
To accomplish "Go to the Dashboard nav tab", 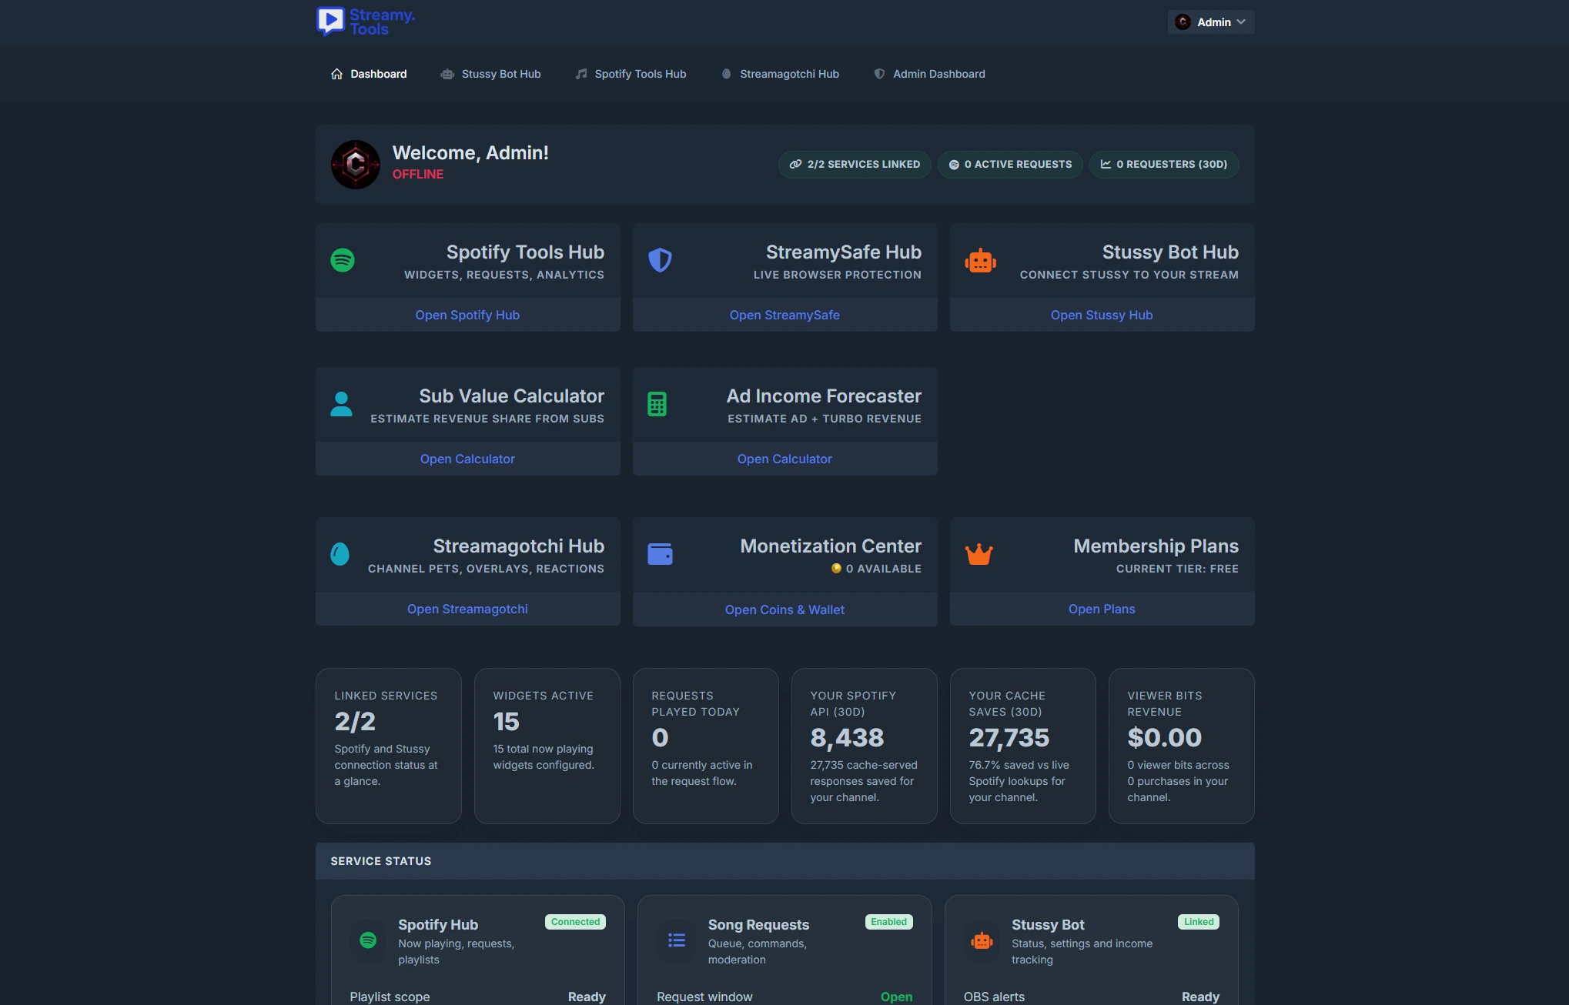I will [x=369, y=74].
